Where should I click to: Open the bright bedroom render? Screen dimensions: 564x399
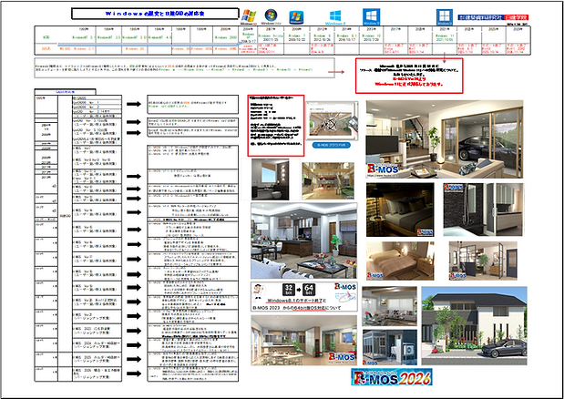[400, 261]
